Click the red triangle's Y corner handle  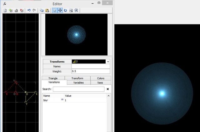point(16,82)
